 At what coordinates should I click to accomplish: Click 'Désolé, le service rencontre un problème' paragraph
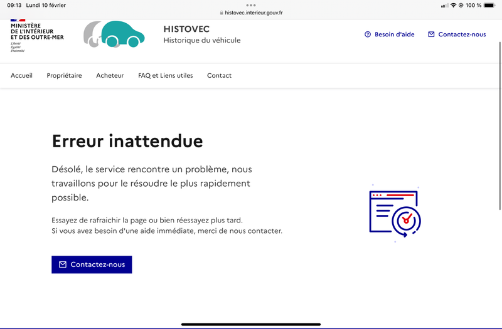point(152,183)
